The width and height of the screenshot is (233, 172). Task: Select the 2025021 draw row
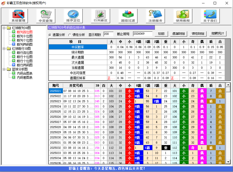(x=137, y=91)
